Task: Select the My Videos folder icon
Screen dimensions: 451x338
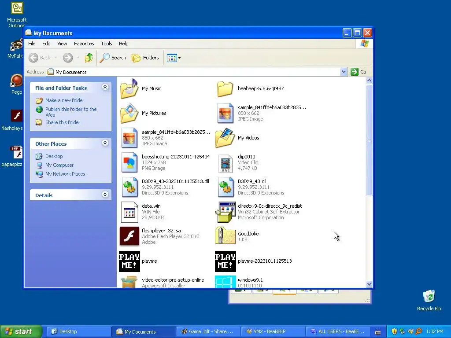Action: [x=225, y=138]
